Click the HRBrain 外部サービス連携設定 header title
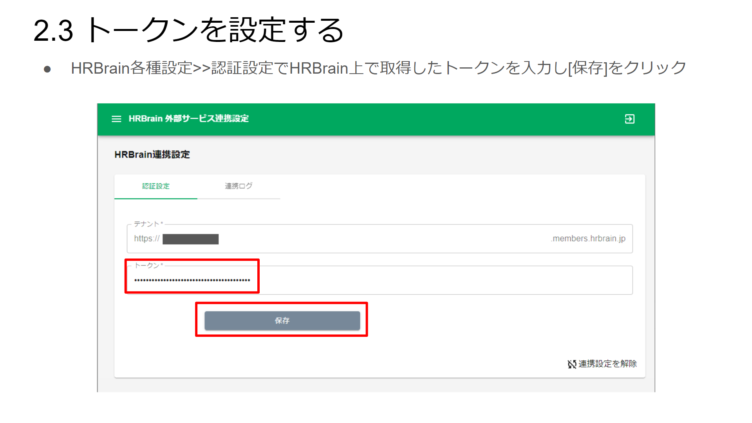Screen dimensions: 752x423 [188, 119]
